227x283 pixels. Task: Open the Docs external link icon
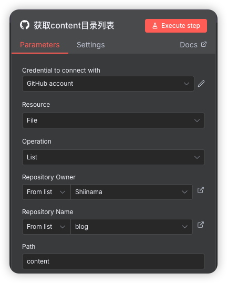pyautogui.click(x=204, y=44)
